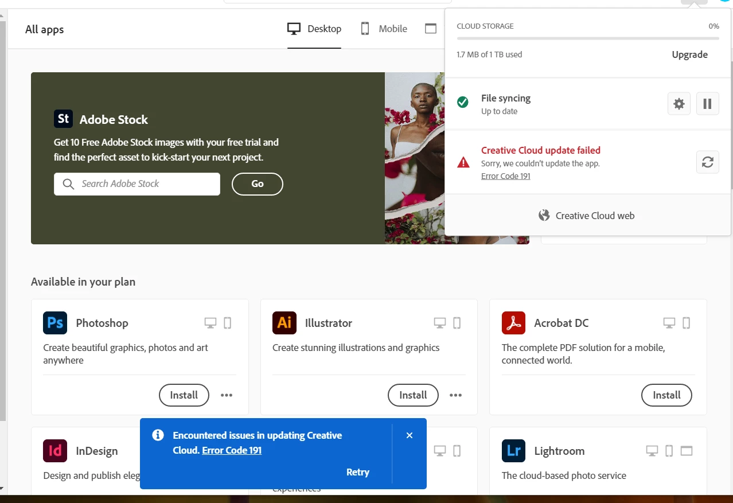This screenshot has height=503, width=733.
Task: Click Photoshop Ps app icon
Action: tap(55, 323)
